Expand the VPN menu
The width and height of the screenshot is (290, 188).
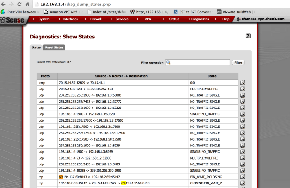click(148, 19)
